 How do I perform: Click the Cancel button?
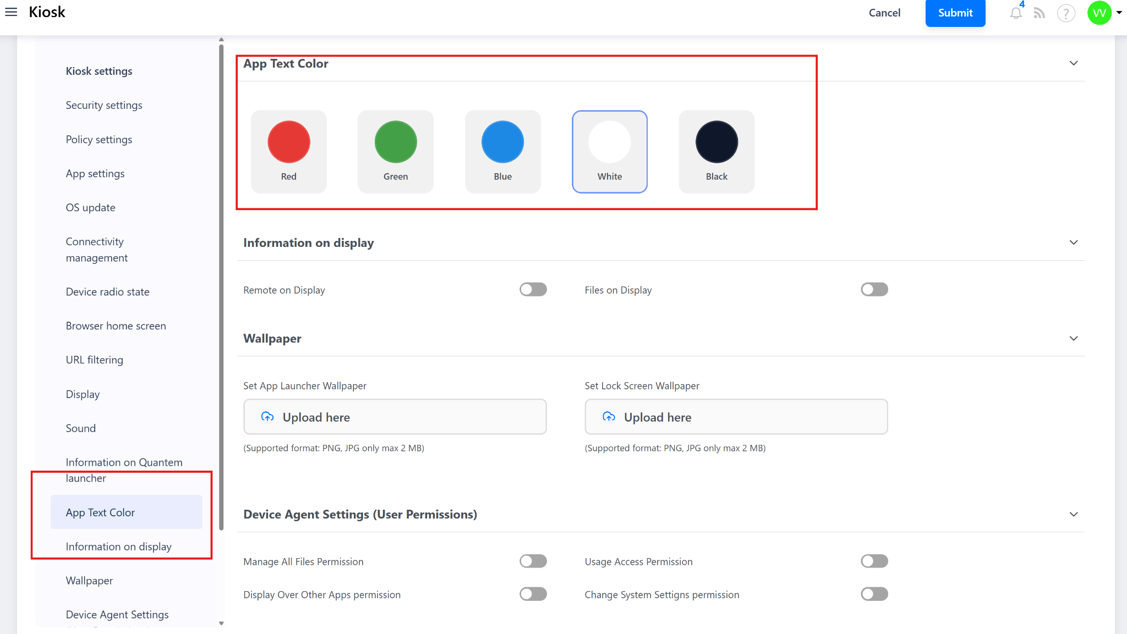pyautogui.click(x=884, y=13)
